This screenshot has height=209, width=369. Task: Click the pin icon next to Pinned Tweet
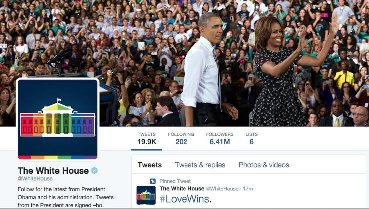click(x=153, y=181)
